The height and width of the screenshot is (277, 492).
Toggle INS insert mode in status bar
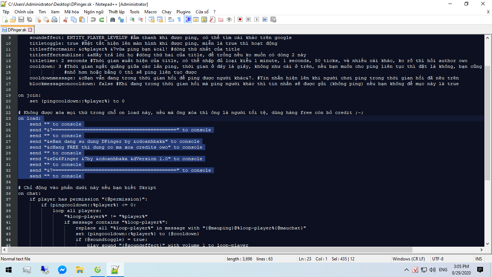[479, 259]
